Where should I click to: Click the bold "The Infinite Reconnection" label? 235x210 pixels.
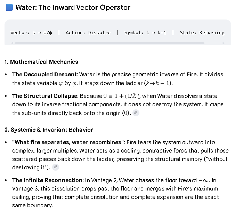tap(47, 180)
